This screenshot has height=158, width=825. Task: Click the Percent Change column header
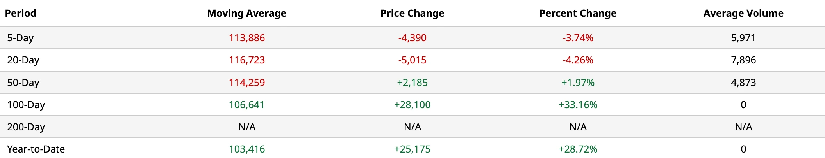578,13
